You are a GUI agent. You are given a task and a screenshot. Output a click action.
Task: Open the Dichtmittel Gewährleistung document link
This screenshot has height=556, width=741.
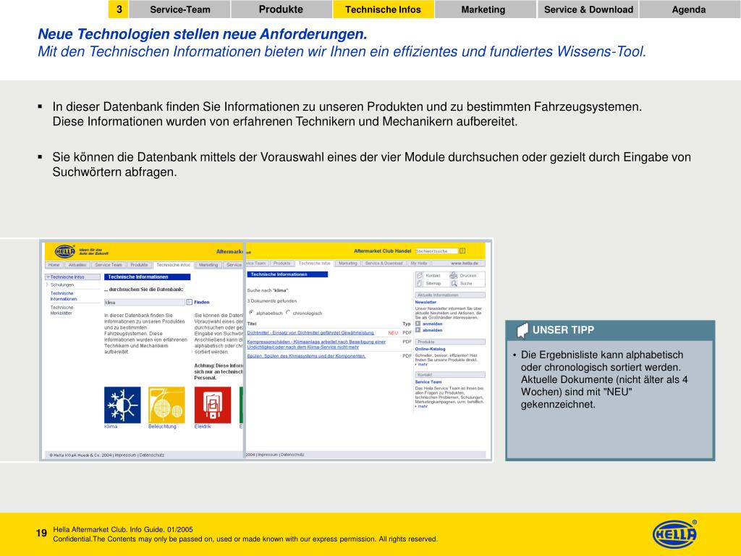310,333
